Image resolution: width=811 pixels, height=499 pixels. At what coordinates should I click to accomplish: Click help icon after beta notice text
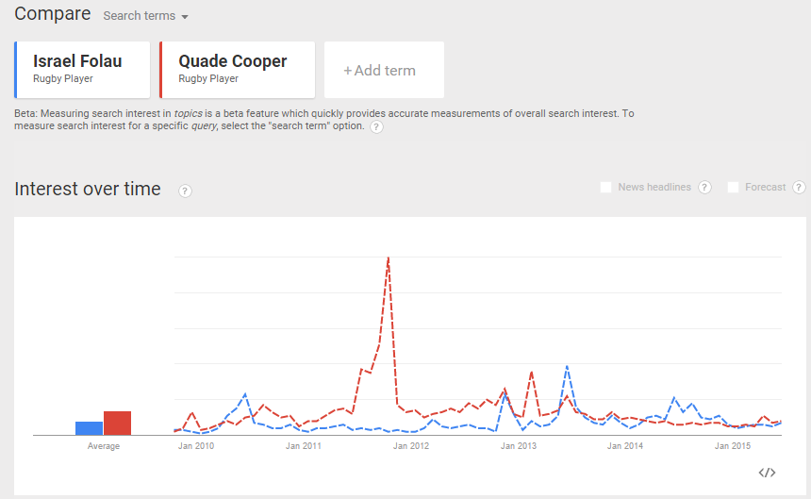[376, 126]
